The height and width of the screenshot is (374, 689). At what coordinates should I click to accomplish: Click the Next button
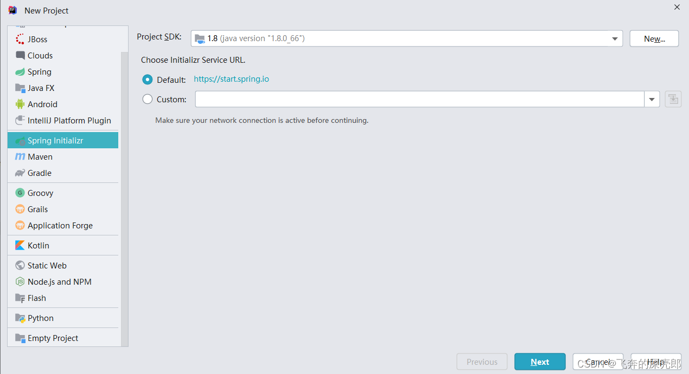click(539, 362)
